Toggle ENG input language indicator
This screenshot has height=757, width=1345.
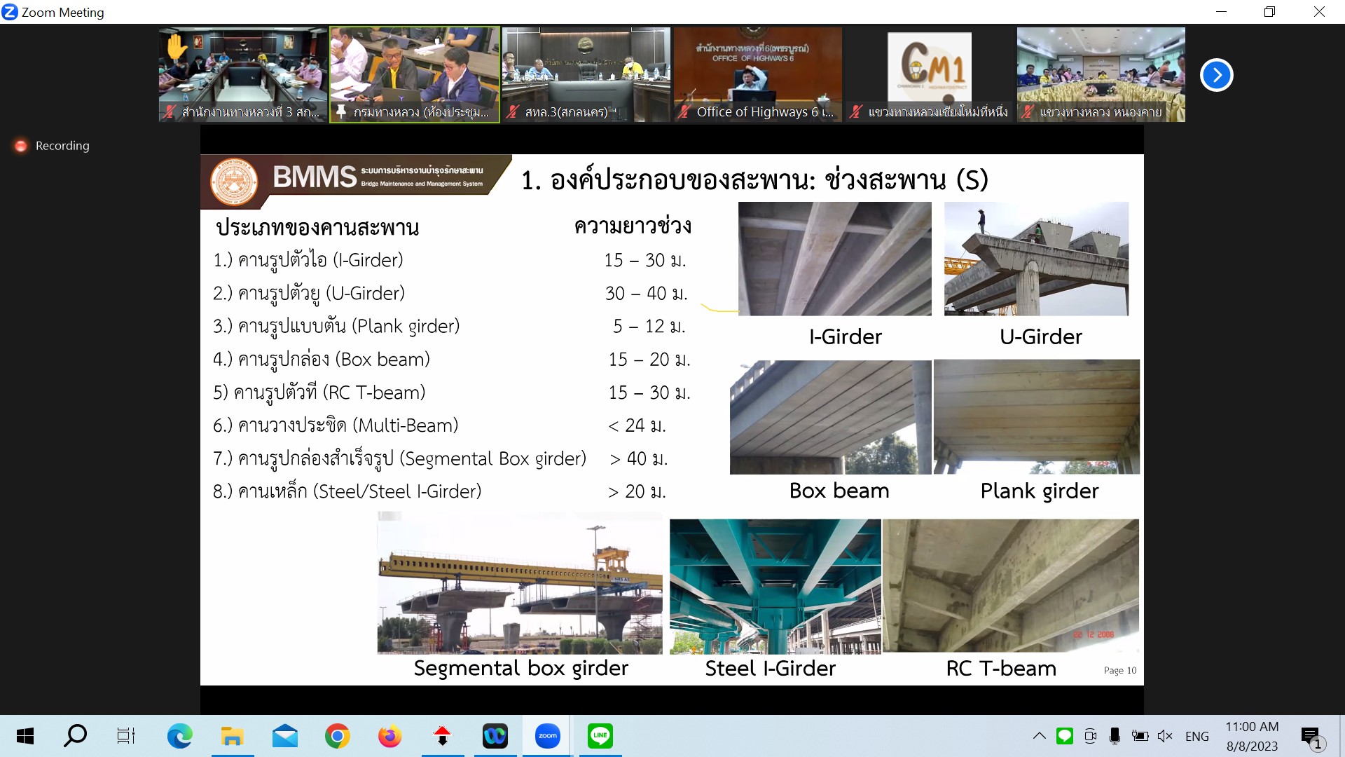[x=1196, y=736]
